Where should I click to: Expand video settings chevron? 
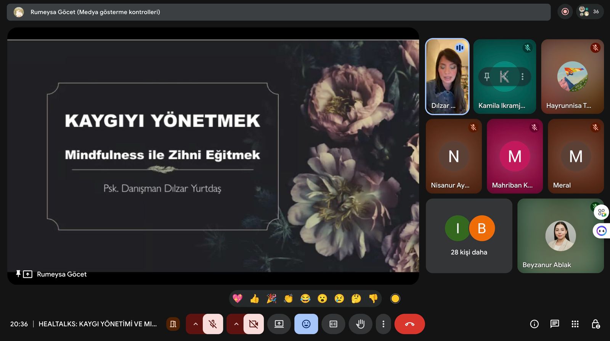(236, 324)
